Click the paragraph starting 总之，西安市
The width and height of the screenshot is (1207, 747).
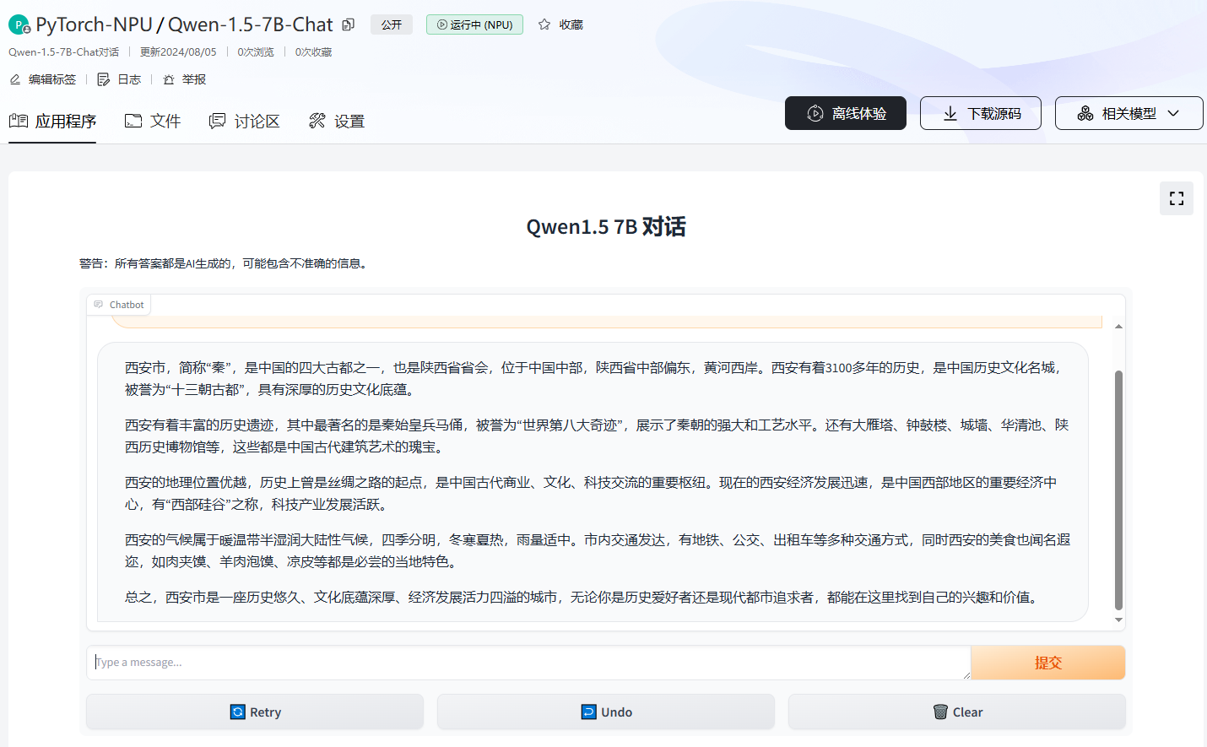coord(583,597)
